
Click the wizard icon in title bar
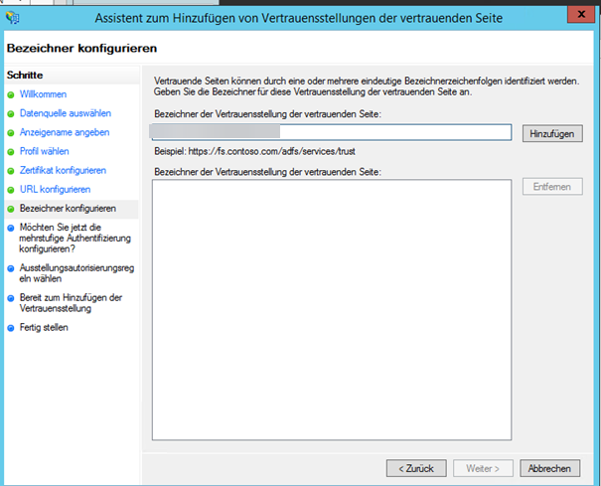tap(13, 17)
